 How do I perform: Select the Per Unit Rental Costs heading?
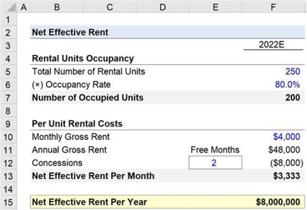(77, 124)
